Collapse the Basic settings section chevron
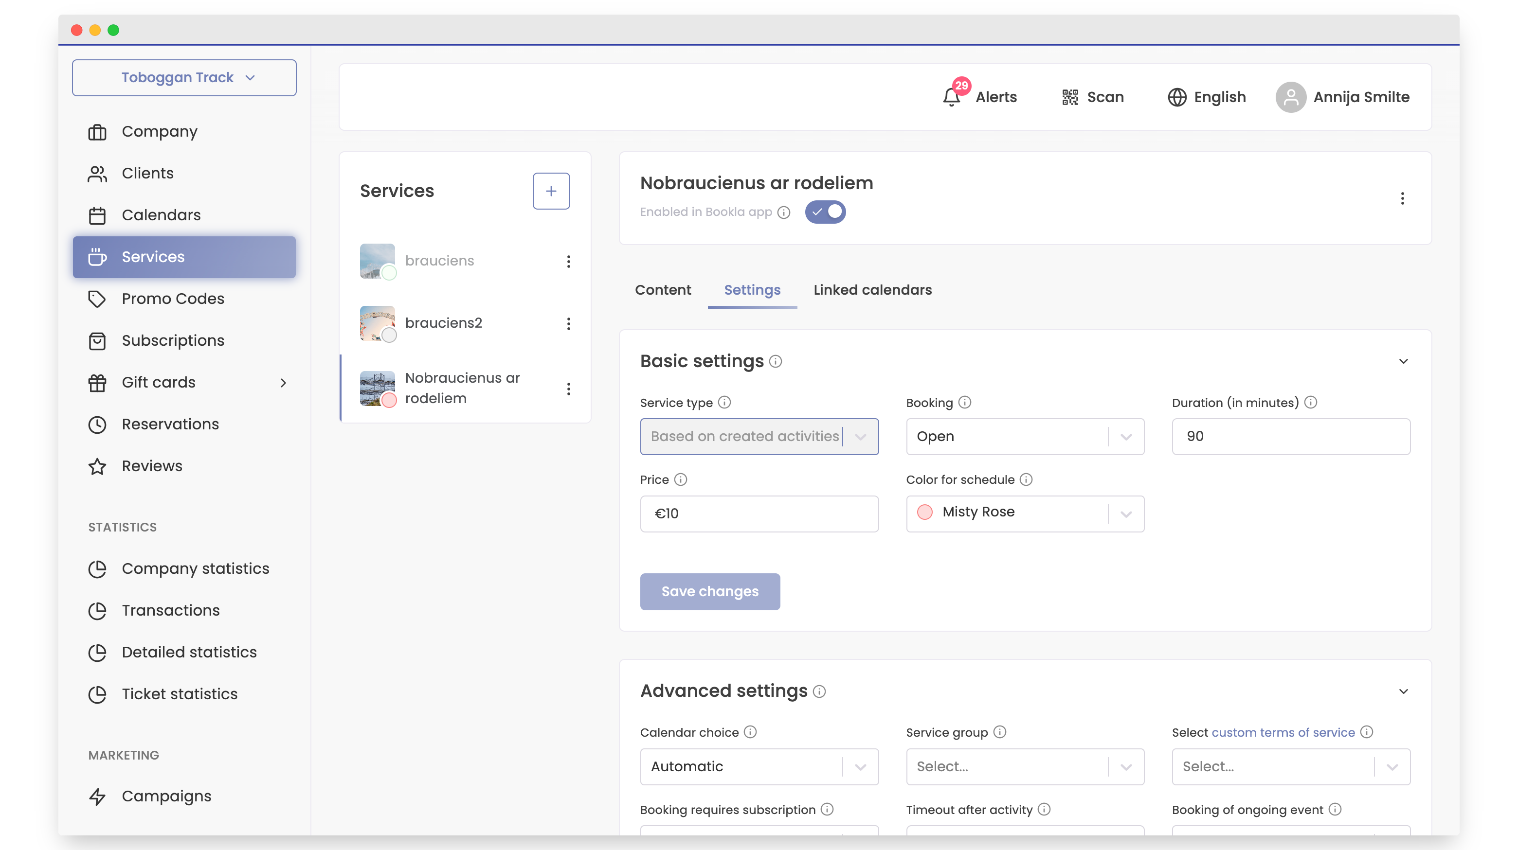Viewport: 1518px width, 850px height. (1403, 361)
